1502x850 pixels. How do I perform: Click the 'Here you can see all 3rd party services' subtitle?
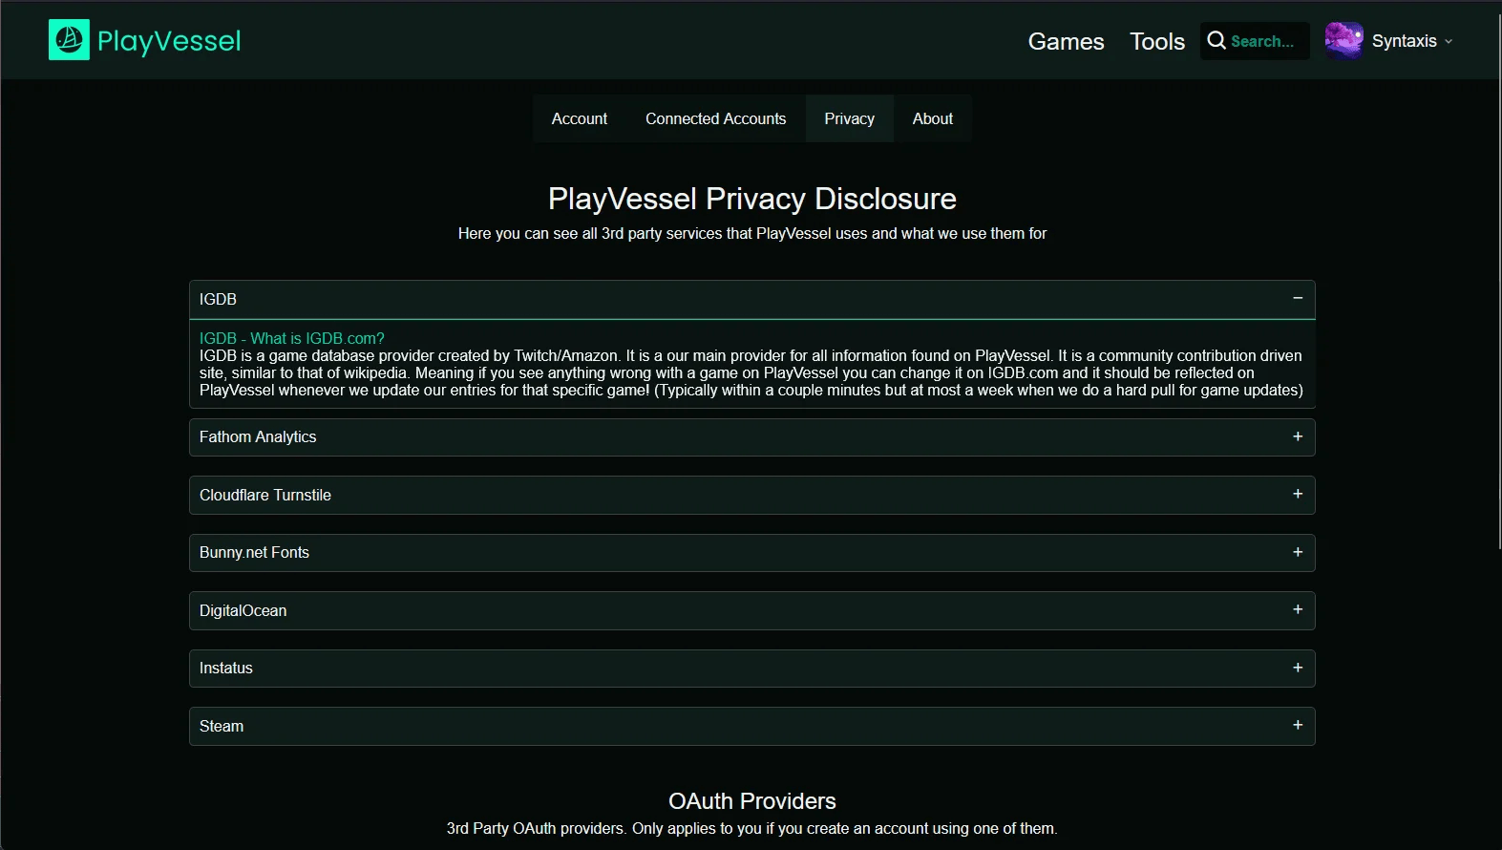click(x=752, y=233)
